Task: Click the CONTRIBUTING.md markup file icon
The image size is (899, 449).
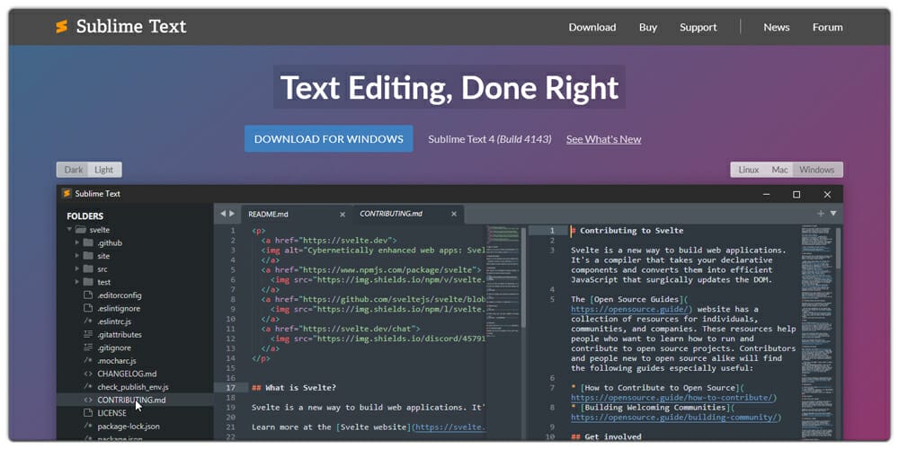Action: pos(88,401)
